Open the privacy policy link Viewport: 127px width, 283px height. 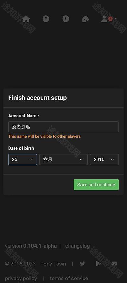[x=21, y=279]
